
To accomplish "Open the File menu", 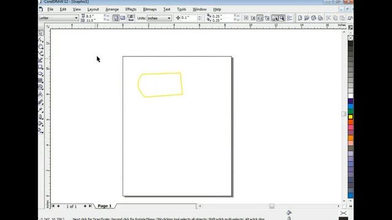I will point(50,9).
